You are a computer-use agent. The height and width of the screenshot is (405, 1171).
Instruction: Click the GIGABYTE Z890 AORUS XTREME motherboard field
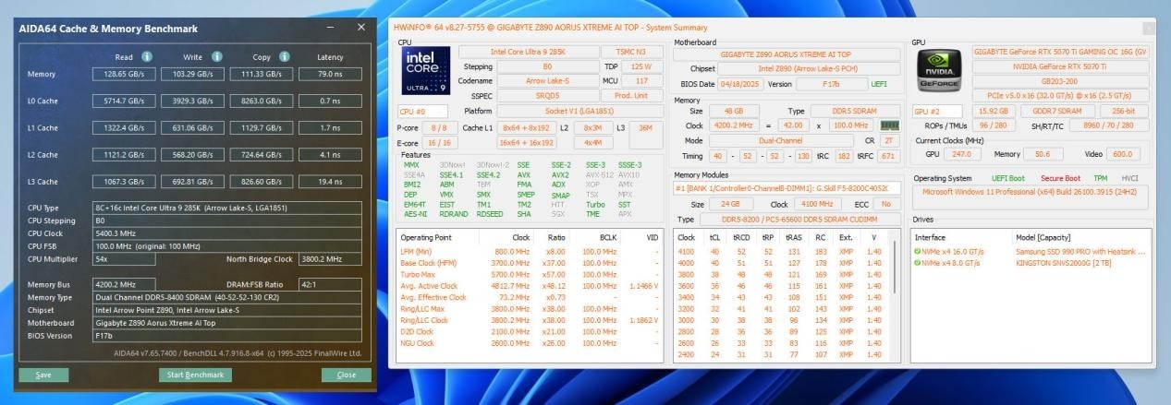pos(786,54)
